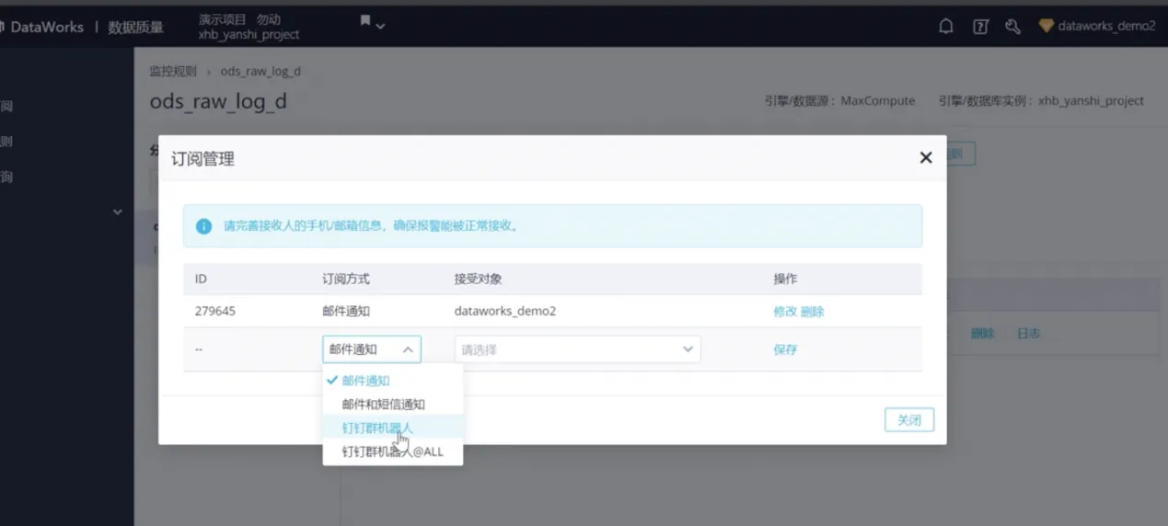Viewport: 1168px width, 526px height.
Task: Click ods_raw_log_d breadcrumb item
Action: [x=260, y=71]
